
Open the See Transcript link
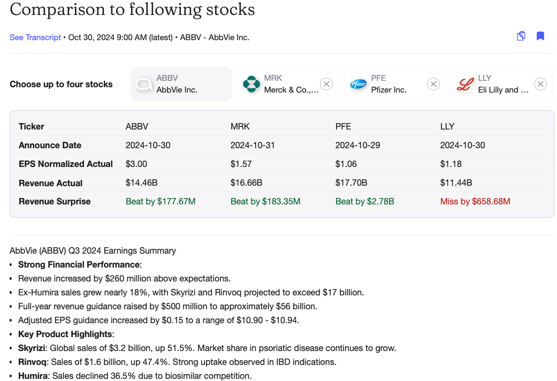point(35,37)
